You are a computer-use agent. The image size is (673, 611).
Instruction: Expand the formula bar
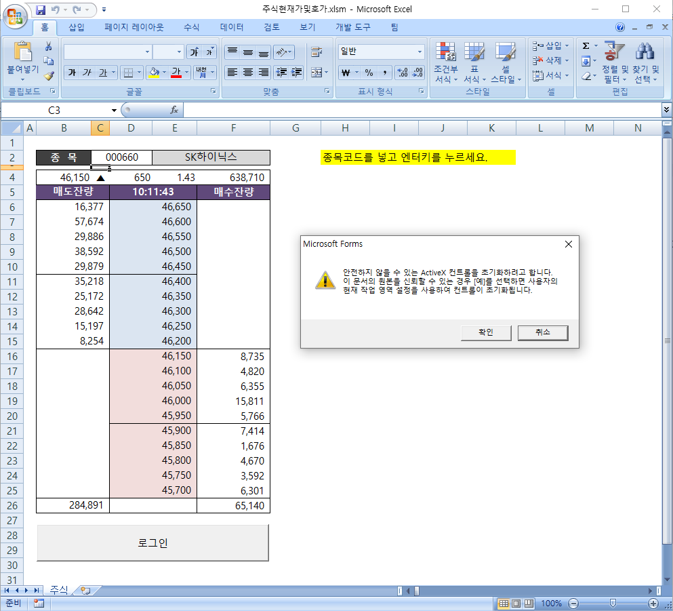pyautogui.click(x=666, y=109)
